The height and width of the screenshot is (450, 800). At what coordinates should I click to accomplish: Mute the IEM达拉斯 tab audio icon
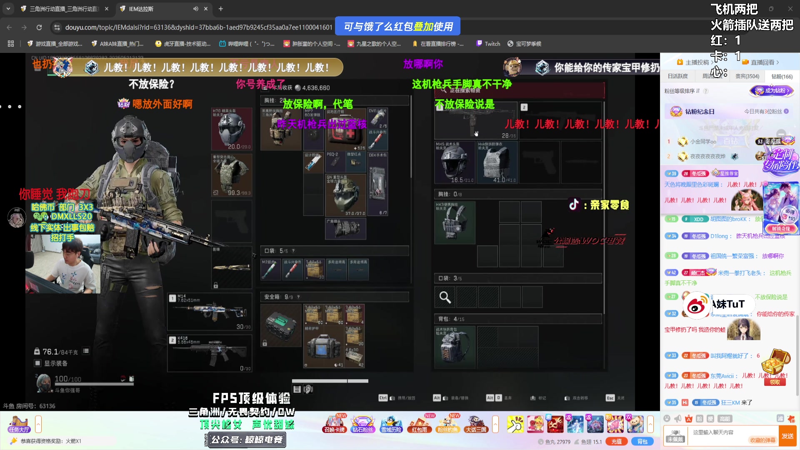point(195,9)
